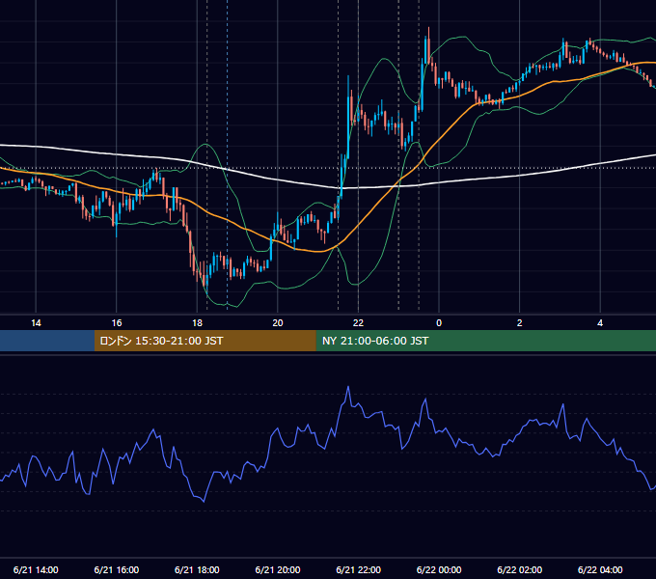Click the 4 hour label on price chart axis
Screen dimensions: 656x579
tap(600, 323)
